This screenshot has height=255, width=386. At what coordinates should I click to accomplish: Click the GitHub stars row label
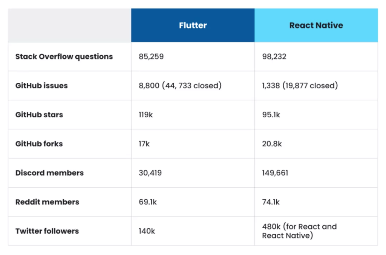tap(39, 115)
